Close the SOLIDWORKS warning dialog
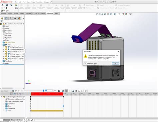This screenshot has width=158, height=122. [118, 51]
